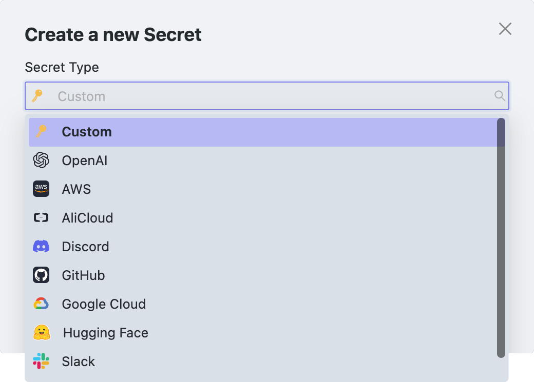Click the Slack logo icon
Image resolution: width=534 pixels, height=382 pixels.
tap(41, 361)
